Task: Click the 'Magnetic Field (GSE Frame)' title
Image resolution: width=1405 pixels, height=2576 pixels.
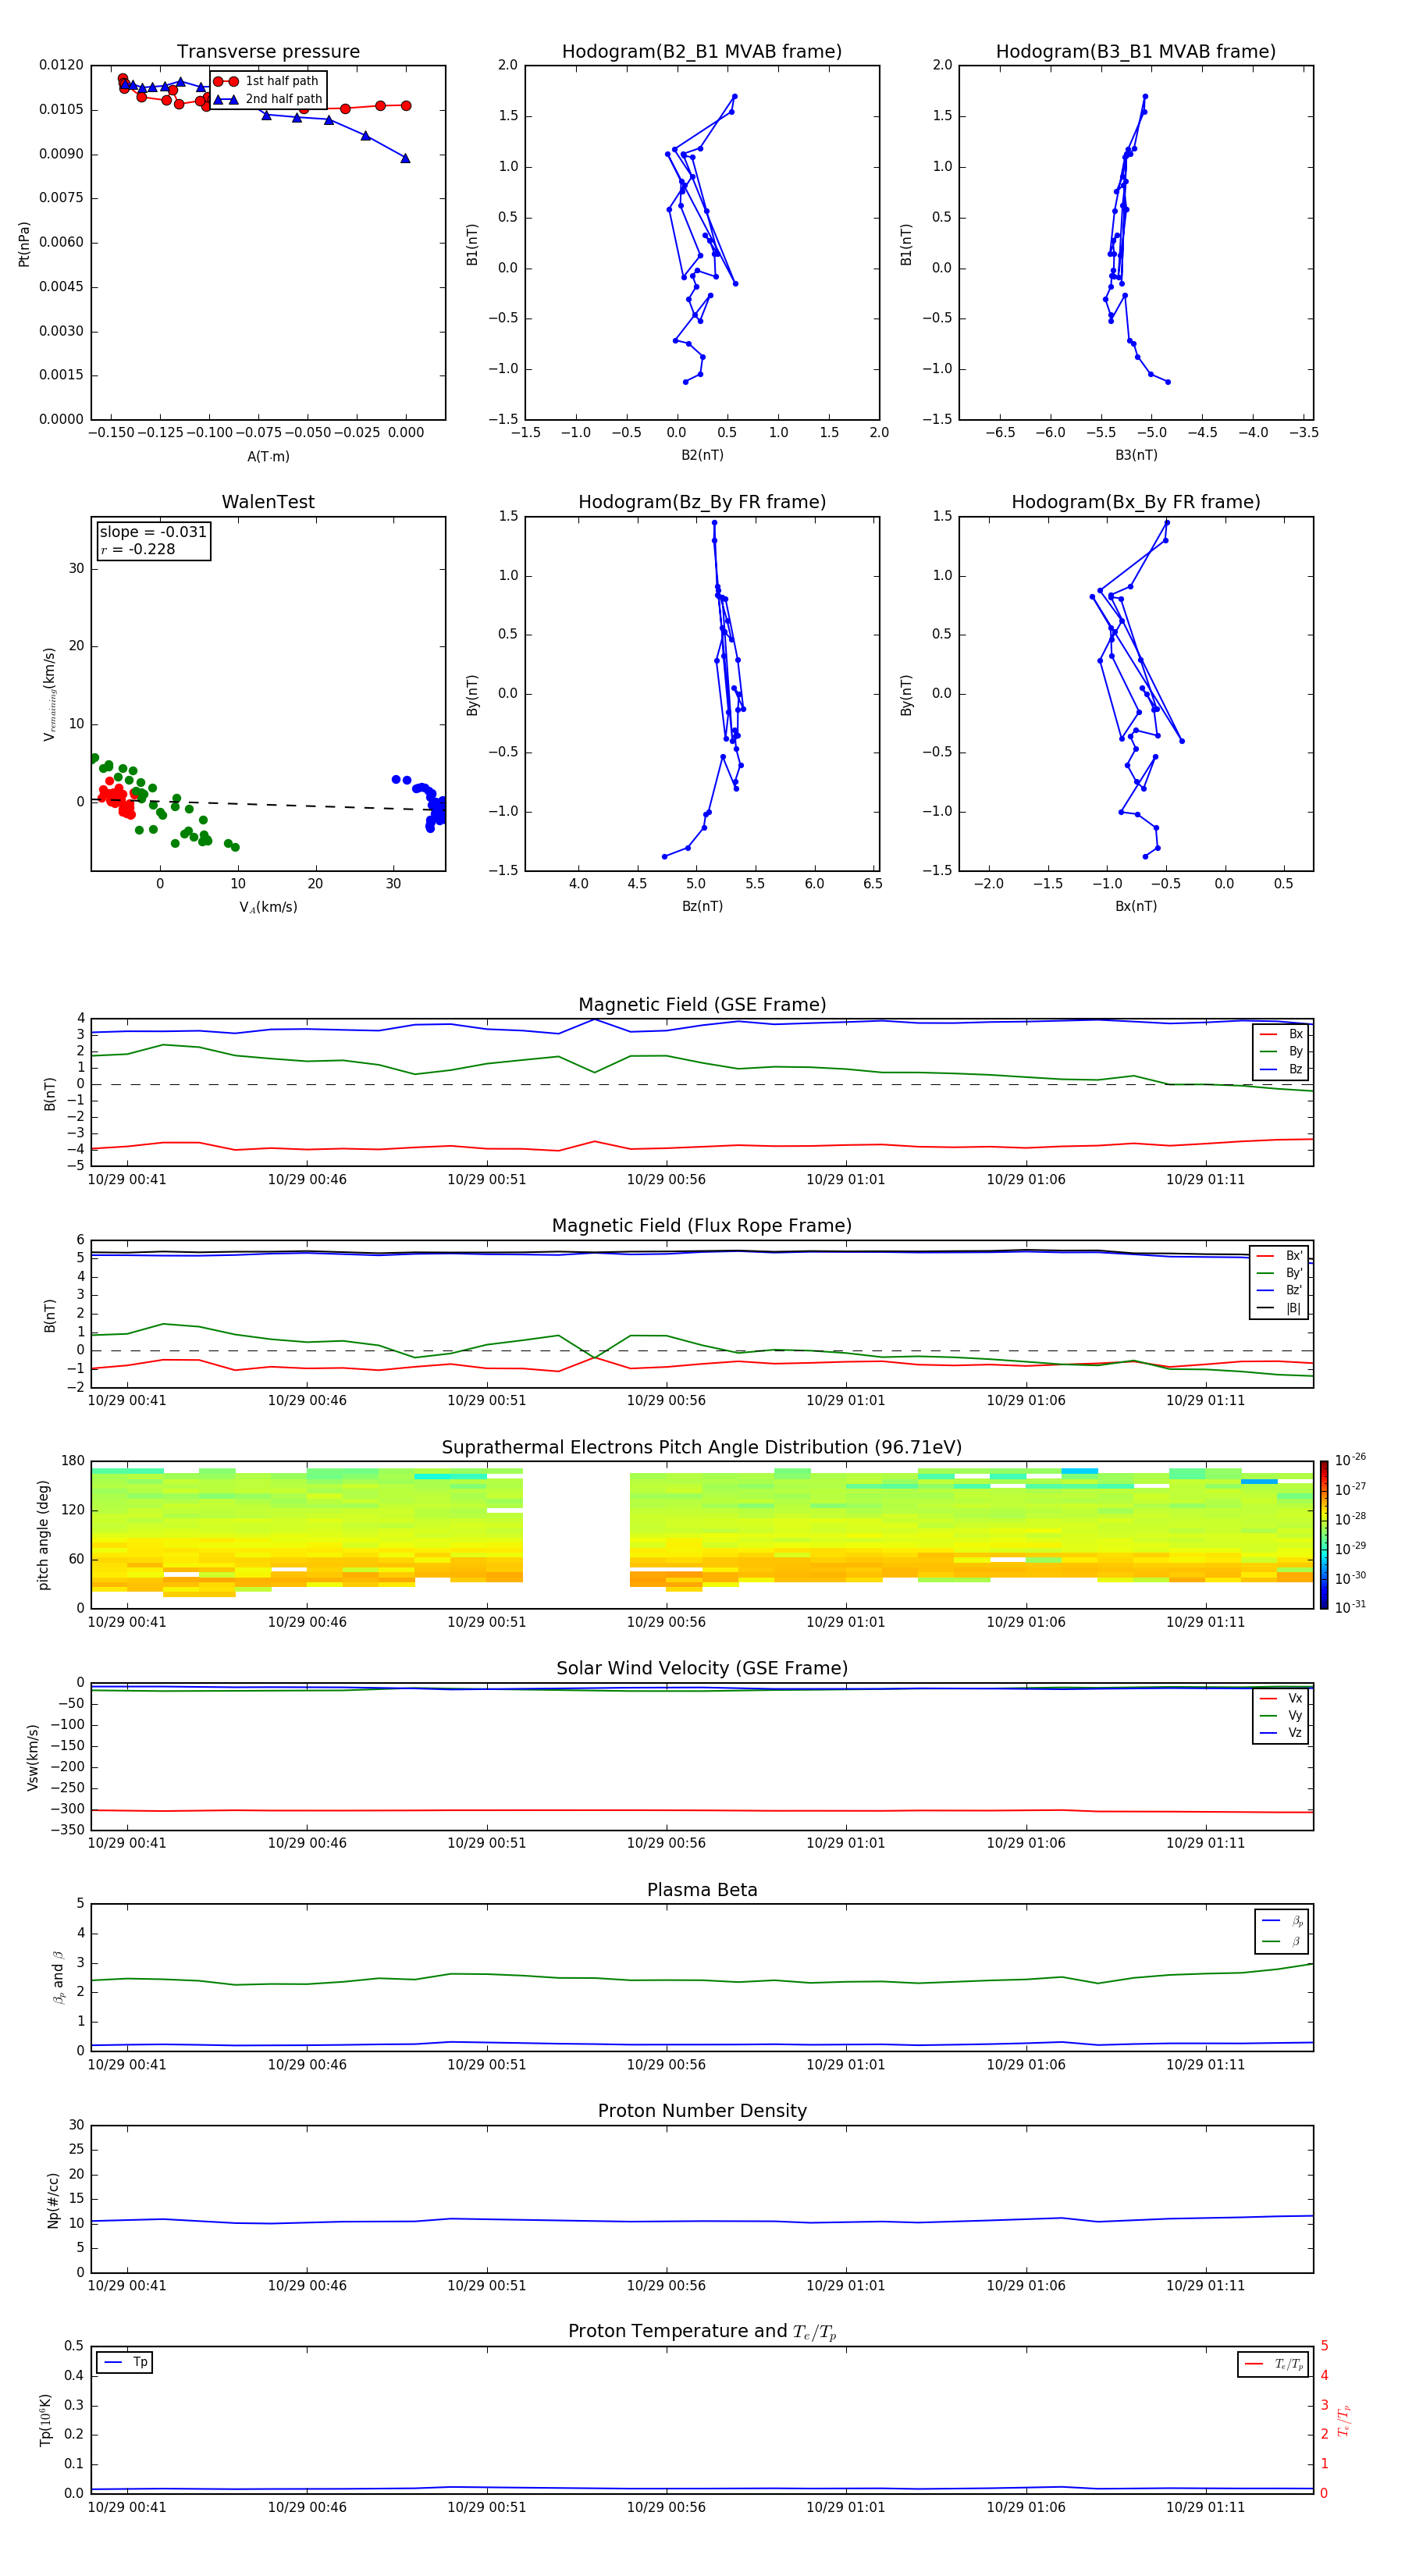Action: pyautogui.click(x=702, y=1005)
